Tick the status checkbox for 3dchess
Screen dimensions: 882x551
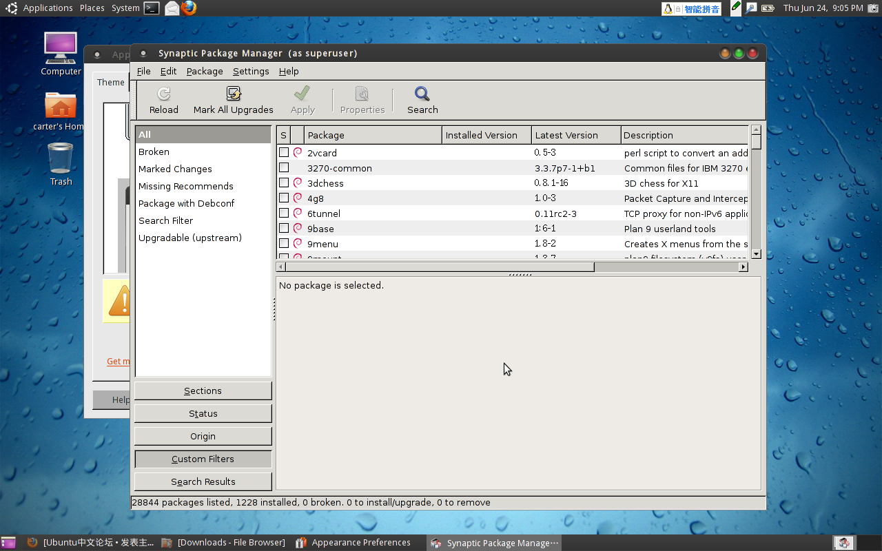tap(284, 183)
